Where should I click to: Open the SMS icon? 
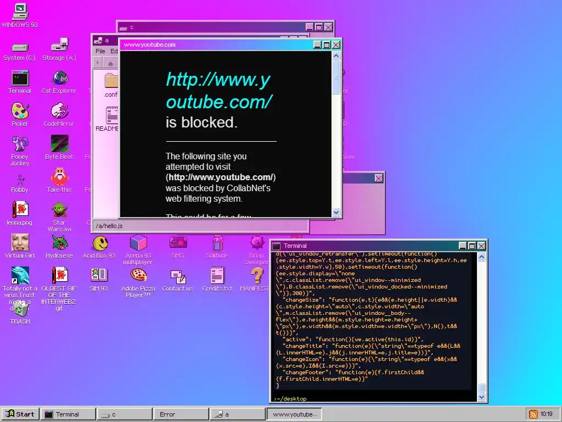click(178, 247)
